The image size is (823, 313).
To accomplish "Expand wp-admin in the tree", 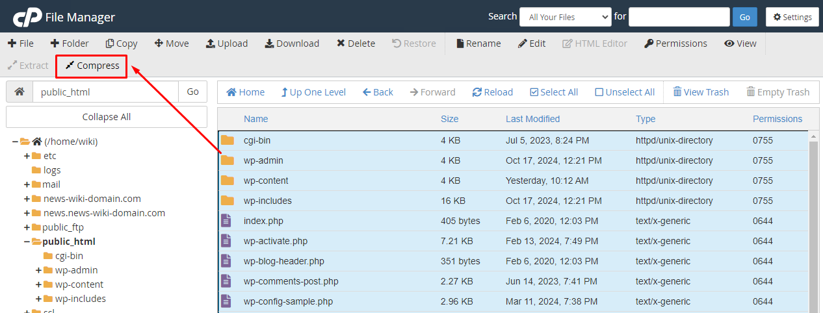I will click(39, 270).
